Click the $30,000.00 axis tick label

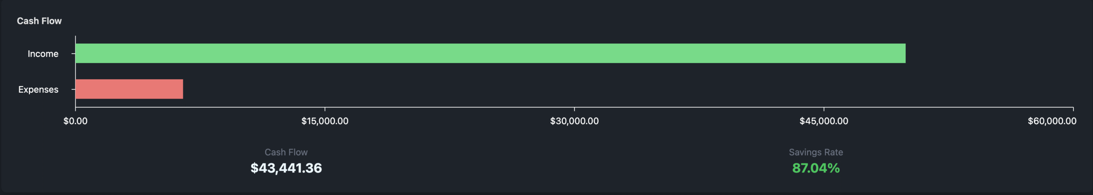(x=574, y=121)
